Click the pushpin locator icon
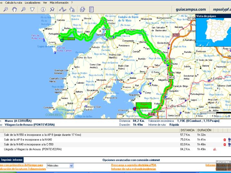This screenshot has width=231, height=173. tap(52, 9)
